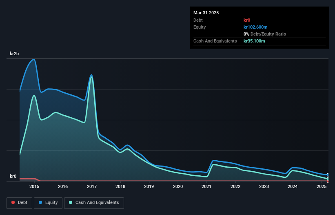
Task: Click the Debt label in tooltip
Action: point(198,20)
